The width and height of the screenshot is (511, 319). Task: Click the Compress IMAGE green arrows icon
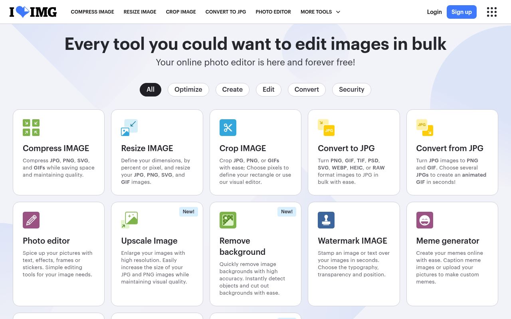click(31, 128)
